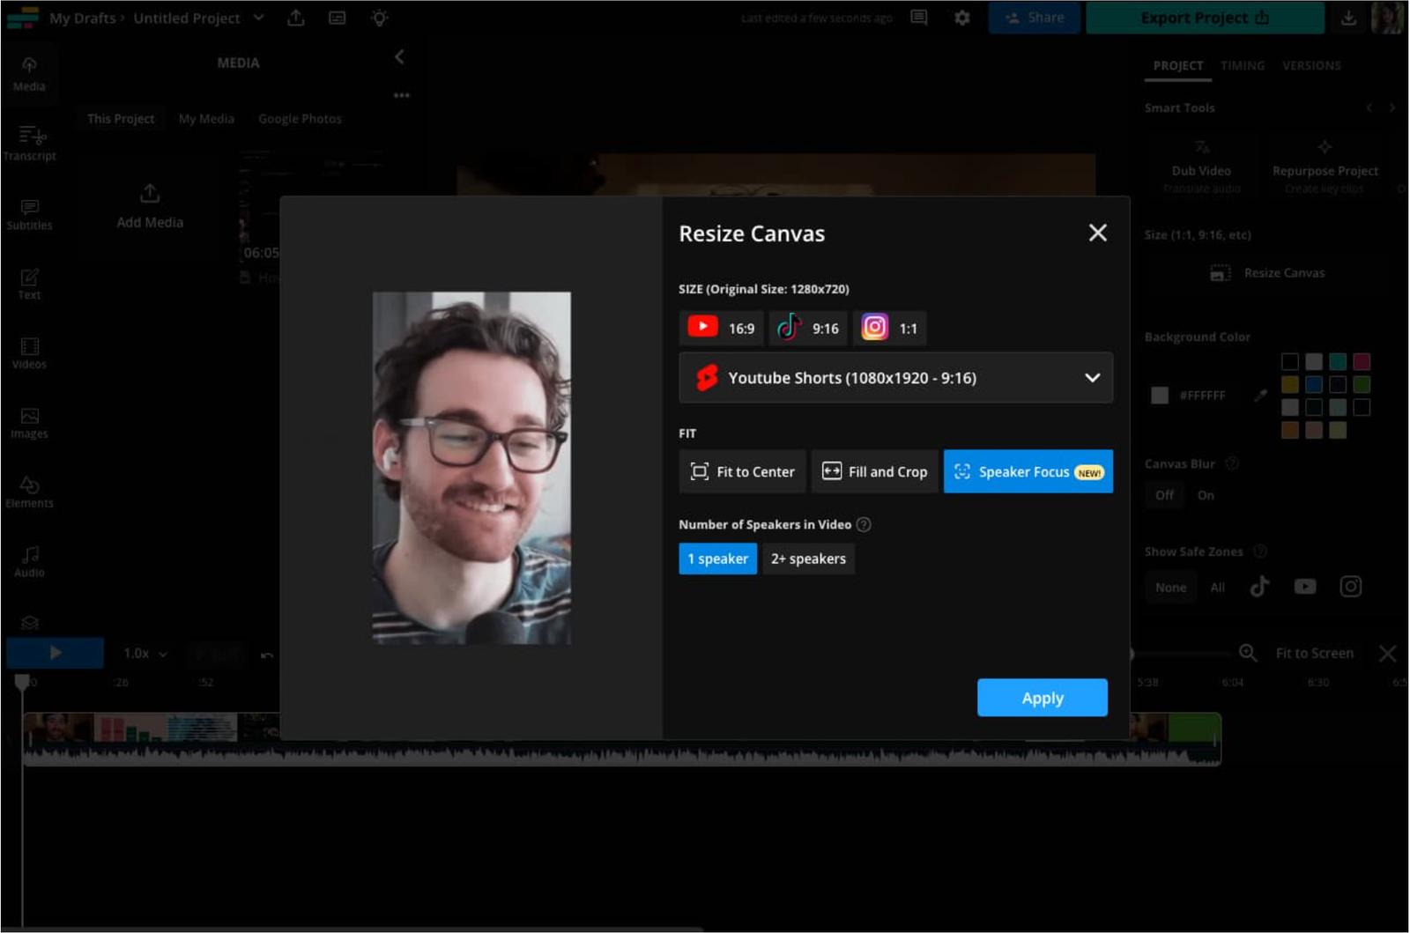The height and width of the screenshot is (933, 1410).
Task: Set safe zones to None
Action: (1170, 587)
